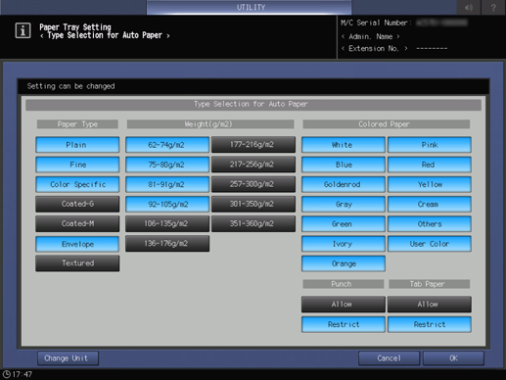Image resolution: width=506 pixels, height=380 pixels.
Task: Toggle Goldenrod colored paper
Action: (x=344, y=184)
